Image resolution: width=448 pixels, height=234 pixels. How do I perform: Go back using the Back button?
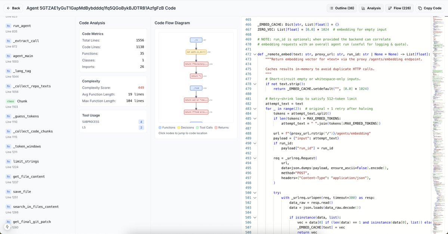13,8
